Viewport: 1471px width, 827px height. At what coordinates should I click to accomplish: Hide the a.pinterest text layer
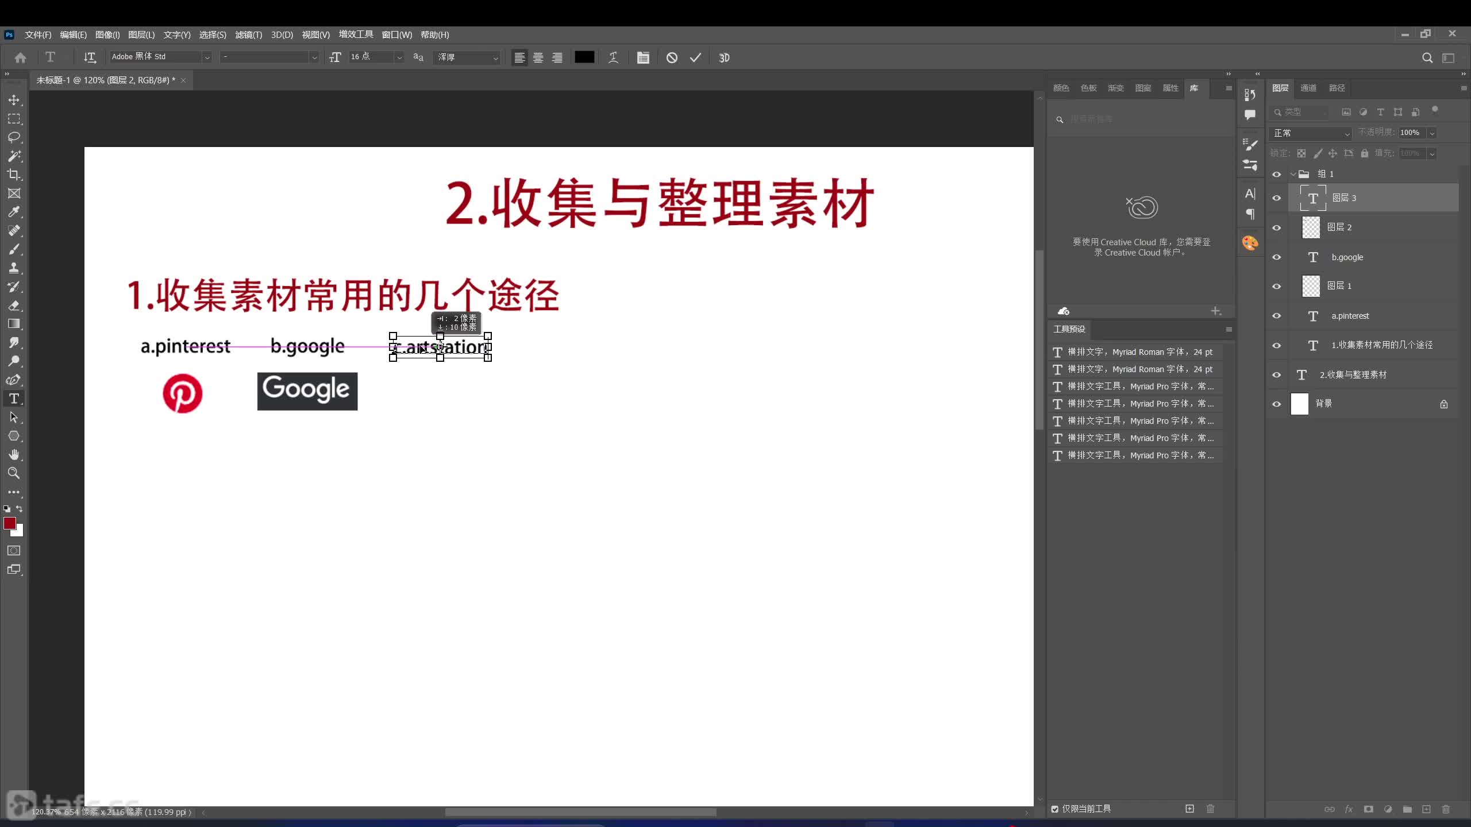(1277, 316)
